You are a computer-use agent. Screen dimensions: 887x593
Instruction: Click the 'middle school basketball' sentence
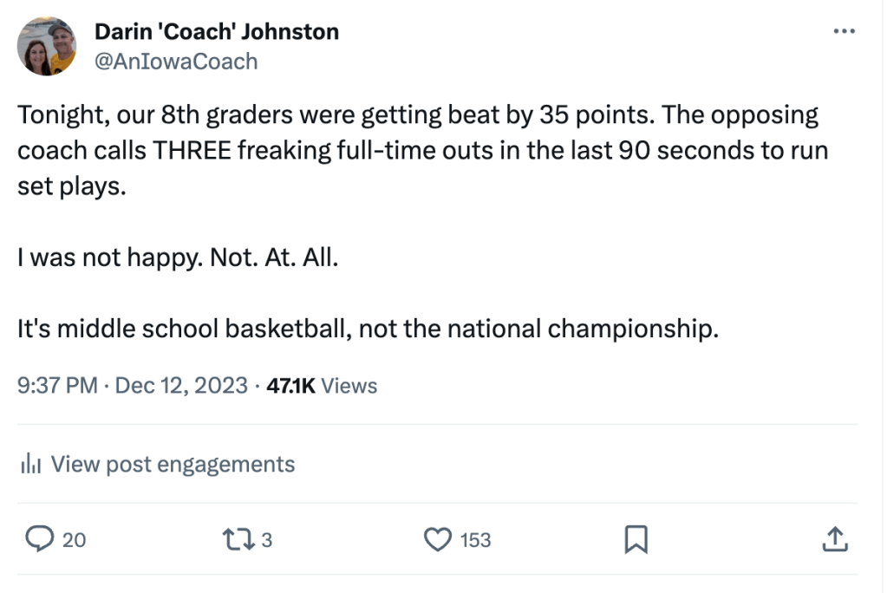368,329
